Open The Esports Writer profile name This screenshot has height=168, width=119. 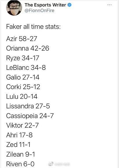pos(45,5)
